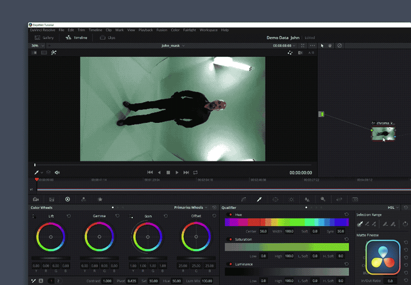The width and height of the screenshot is (411, 285).
Task: Click the Hue spectrum color bar
Action: (x=286, y=222)
